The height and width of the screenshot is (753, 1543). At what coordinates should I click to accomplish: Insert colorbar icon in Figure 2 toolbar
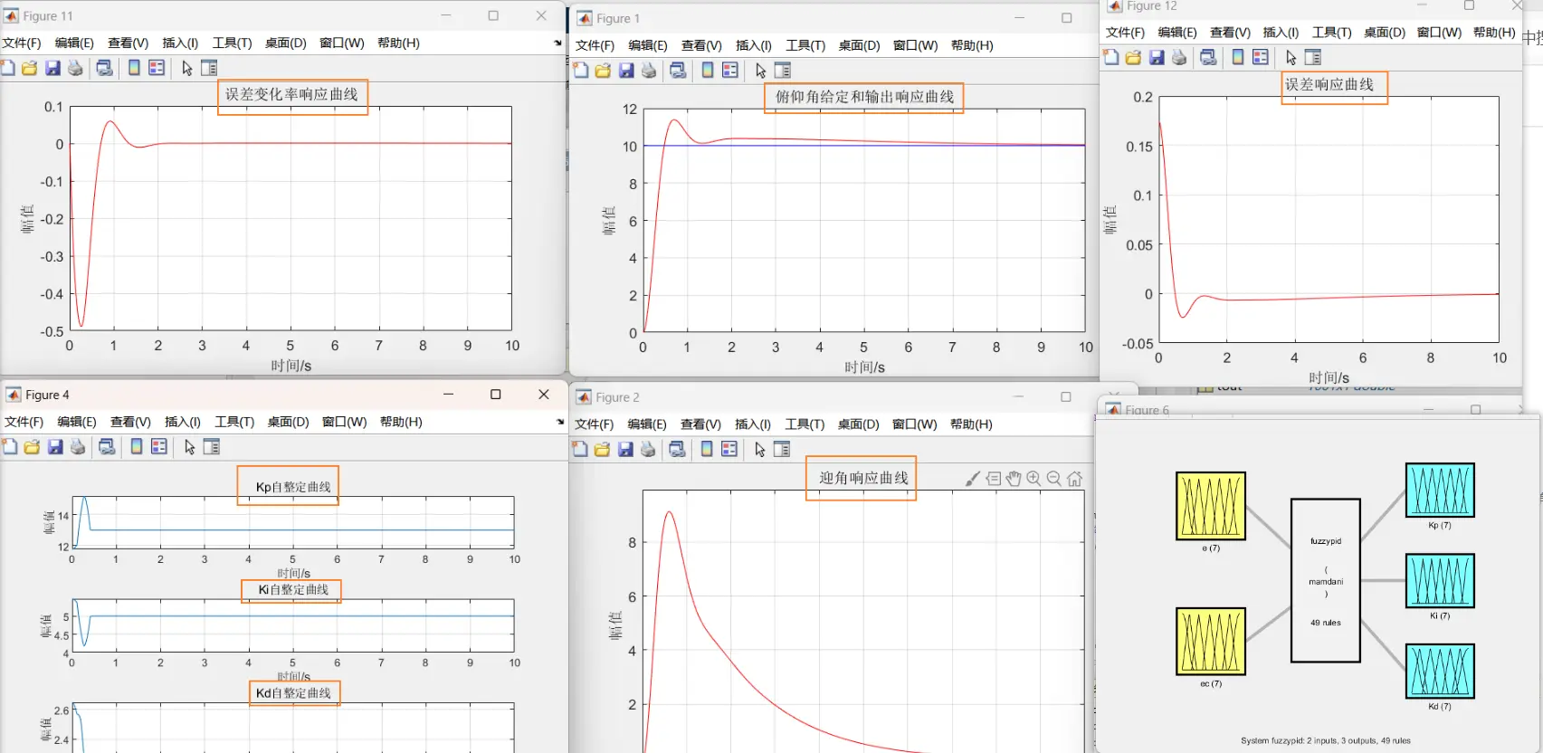[x=707, y=449]
